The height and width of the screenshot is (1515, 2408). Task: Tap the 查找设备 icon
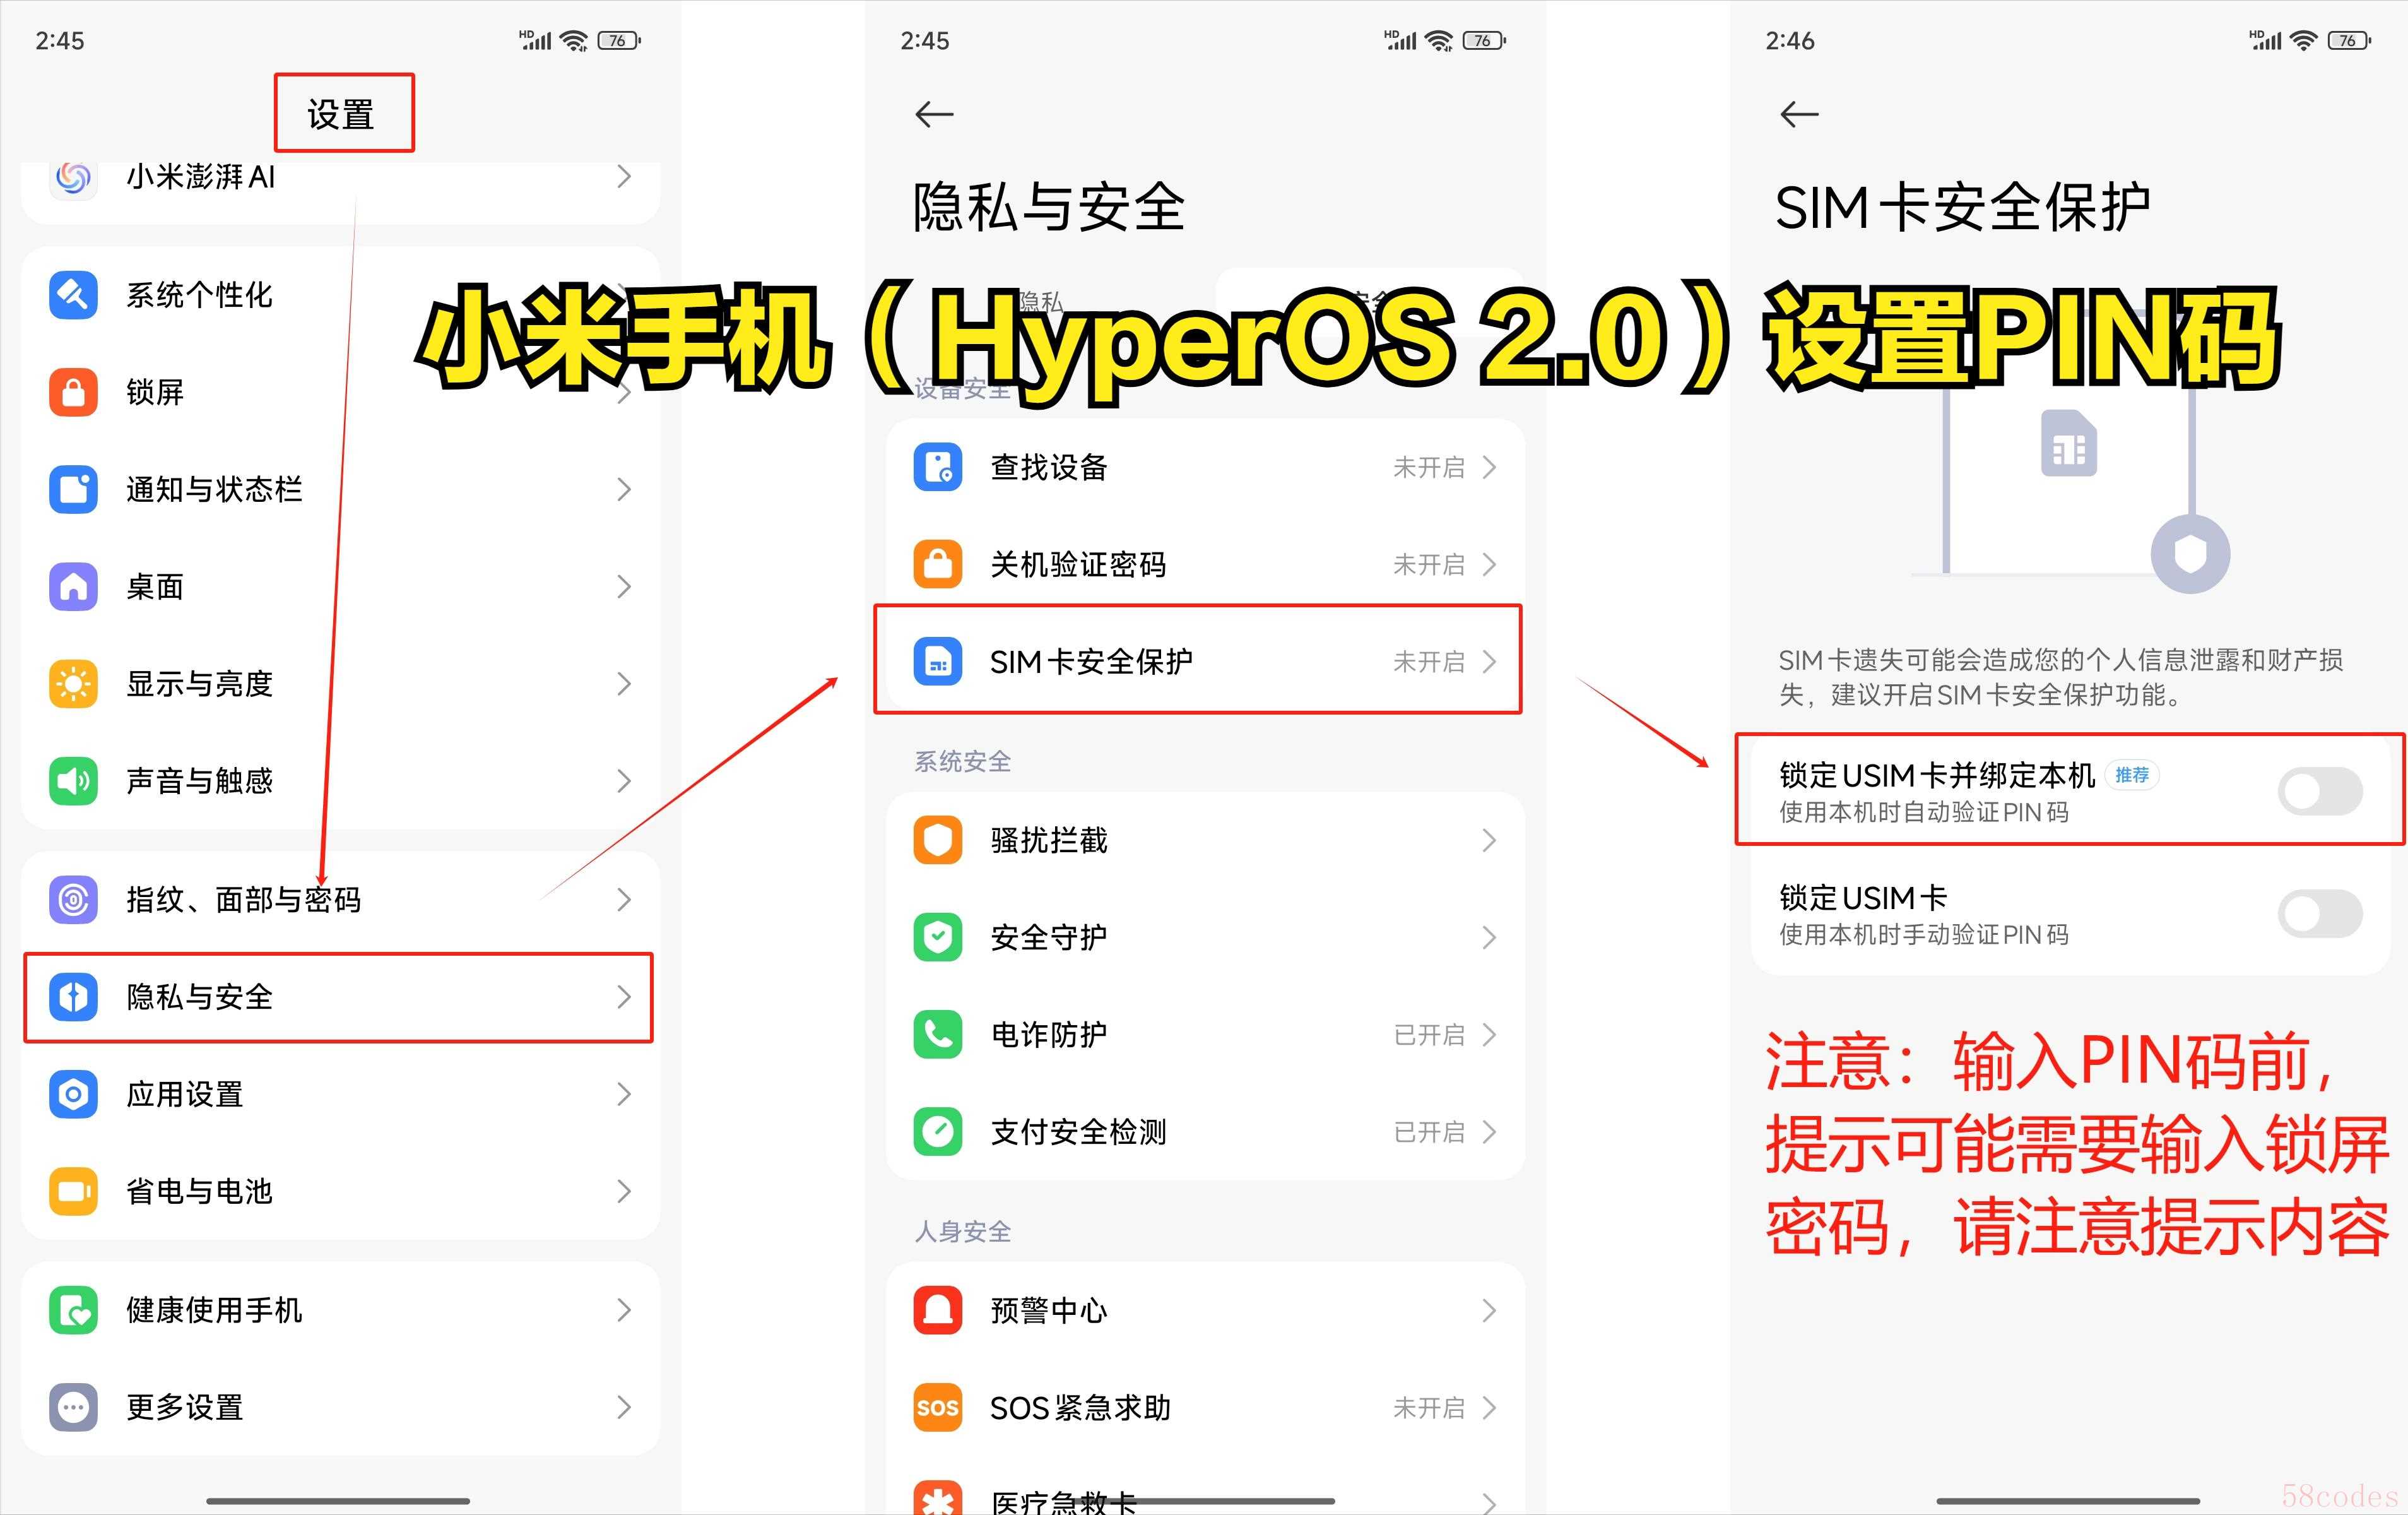click(937, 467)
